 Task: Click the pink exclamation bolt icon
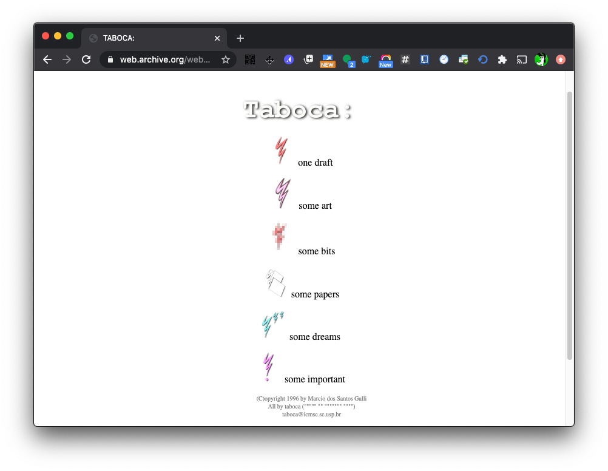click(x=268, y=367)
